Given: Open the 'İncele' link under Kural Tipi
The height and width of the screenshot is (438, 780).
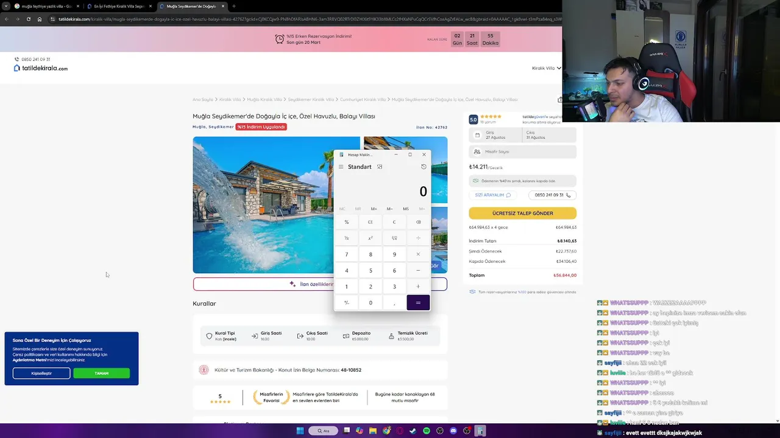Looking at the screenshot, I should pyautogui.click(x=230, y=339).
